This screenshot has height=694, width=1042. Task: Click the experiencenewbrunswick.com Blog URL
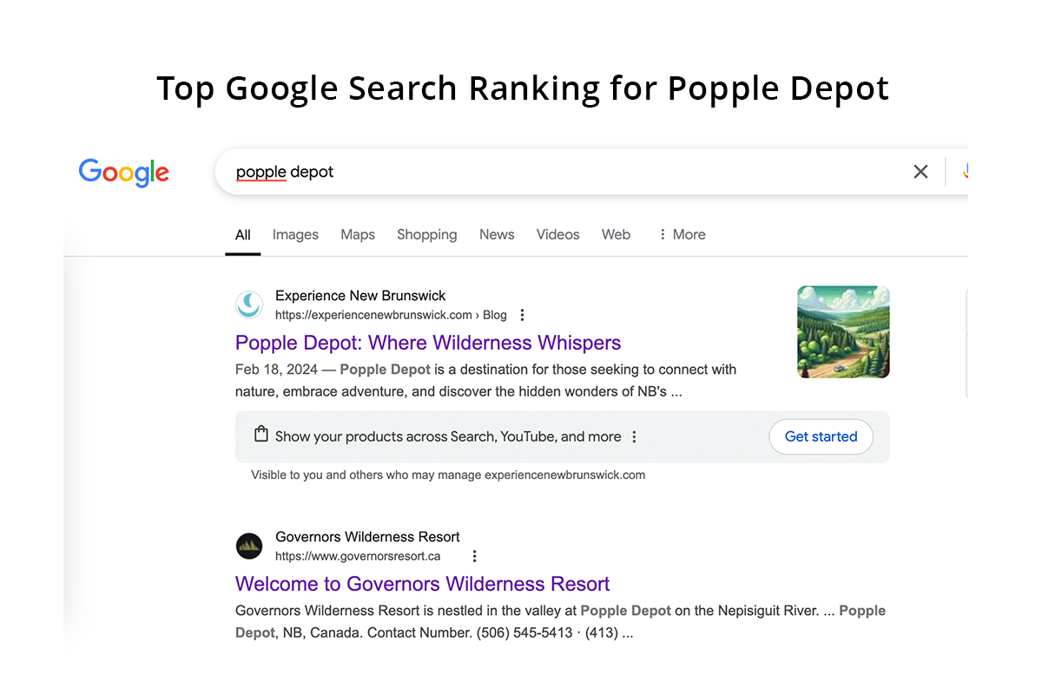[x=391, y=315]
